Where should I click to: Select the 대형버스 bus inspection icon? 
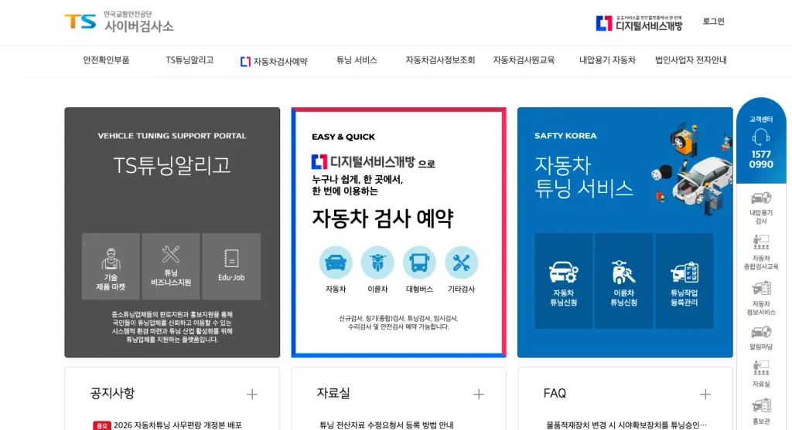click(419, 262)
